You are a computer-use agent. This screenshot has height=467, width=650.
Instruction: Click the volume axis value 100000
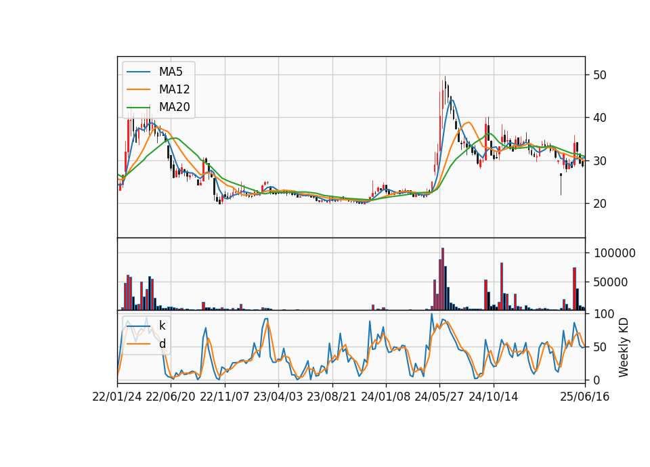(614, 253)
